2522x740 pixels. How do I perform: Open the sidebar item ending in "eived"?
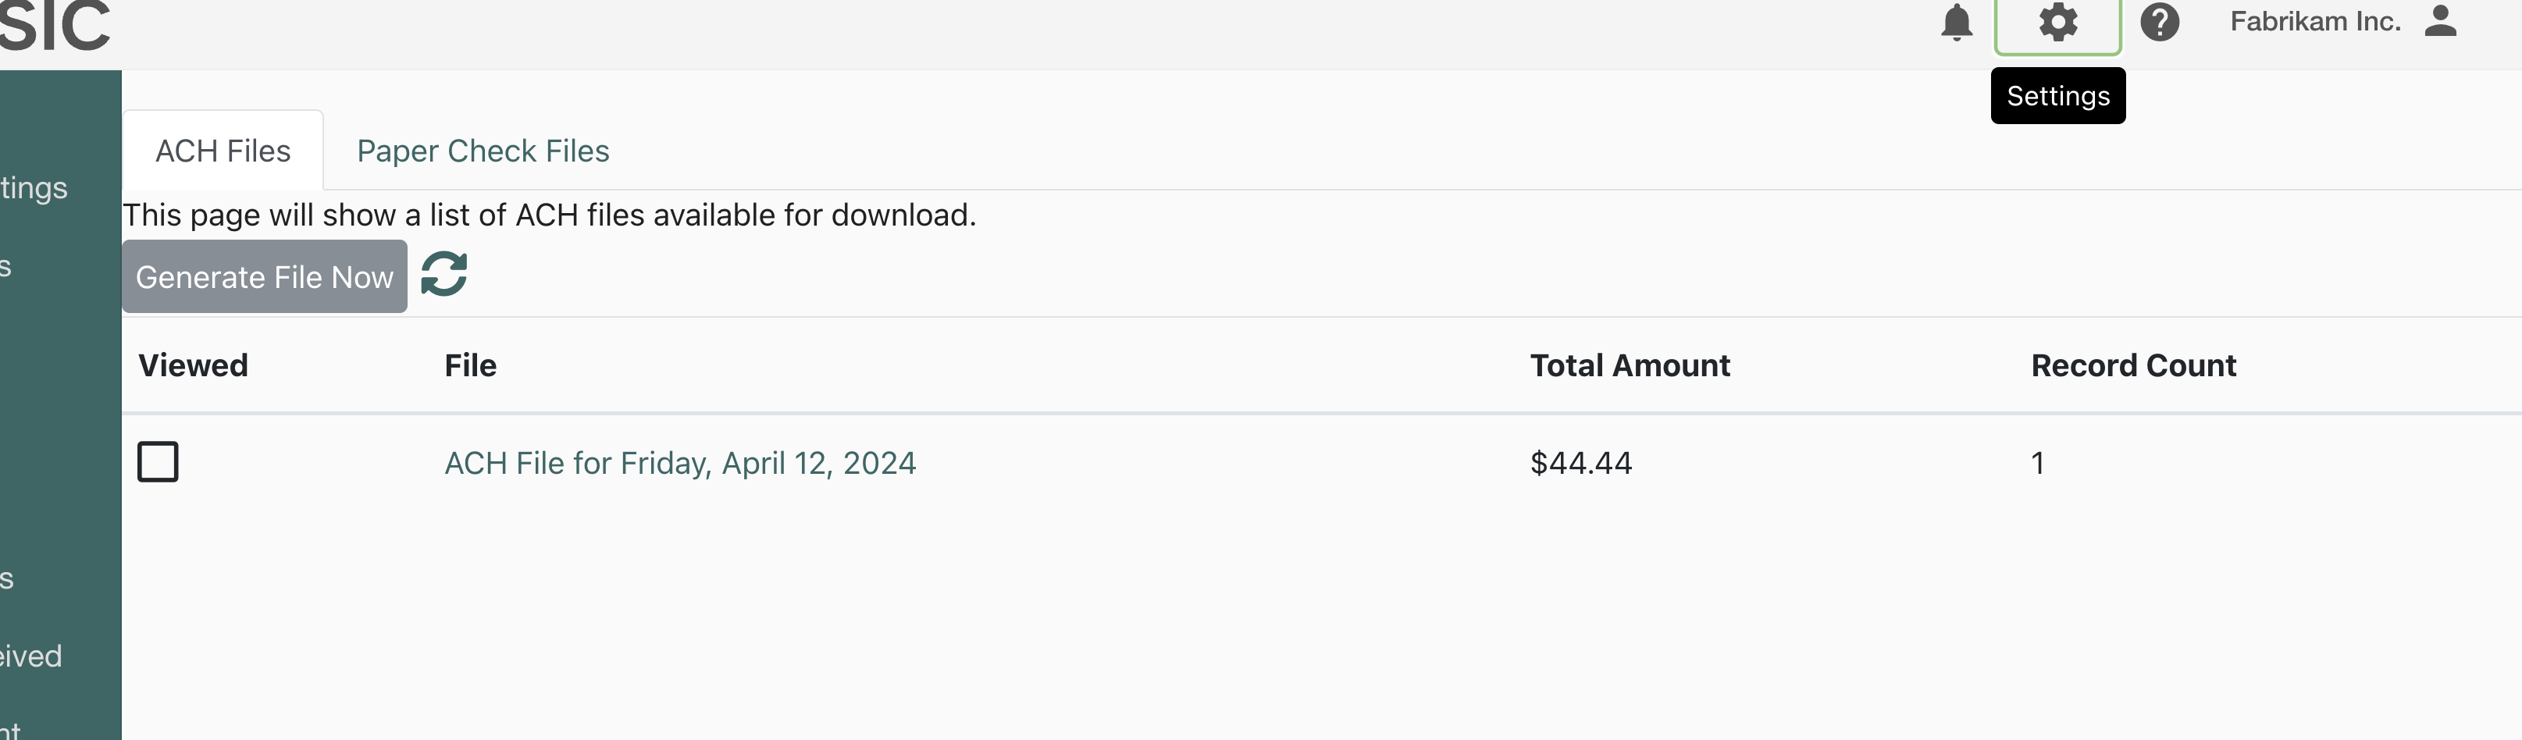(x=31, y=656)
